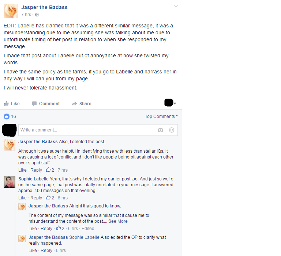Open Sophie Labelle's profile name link
Screen dimensions: 281x256
pyautogui.click(x=34, y=179)
